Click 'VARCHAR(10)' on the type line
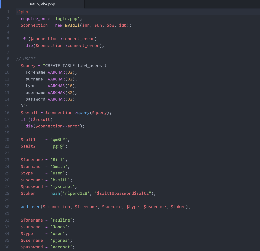Screen dimensions: 260x251 pyautogui.click(x=61, y=86)
